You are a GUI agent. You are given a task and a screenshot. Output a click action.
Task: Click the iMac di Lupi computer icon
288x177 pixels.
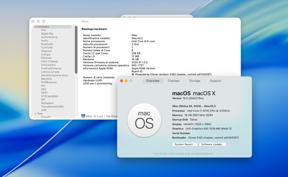(x=83, y=116)
